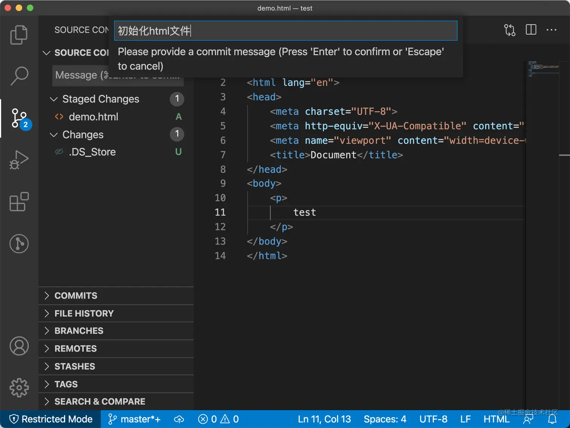This screenshot has width=570, height=428.
Task: Click the editor minimap preview
Action: point(543,69)
